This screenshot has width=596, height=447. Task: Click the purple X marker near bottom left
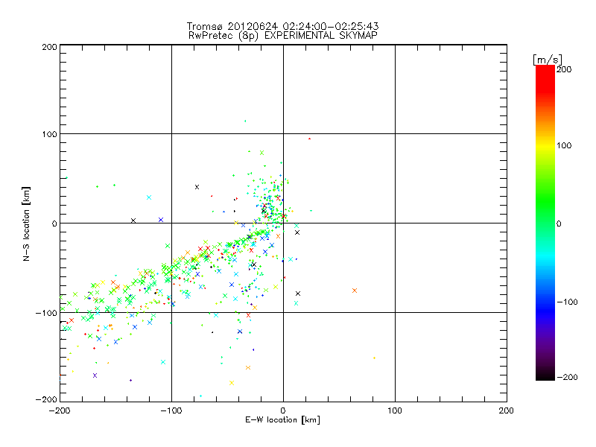coord(95,375)
